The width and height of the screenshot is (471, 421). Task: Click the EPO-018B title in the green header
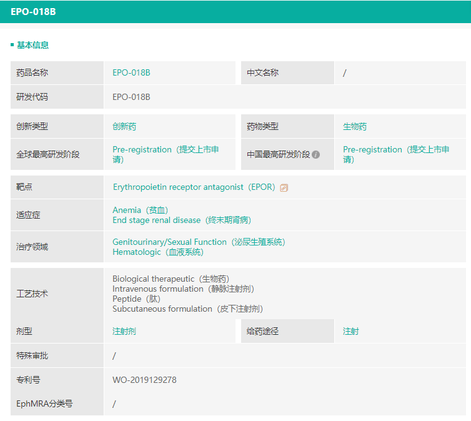[33, 12]
